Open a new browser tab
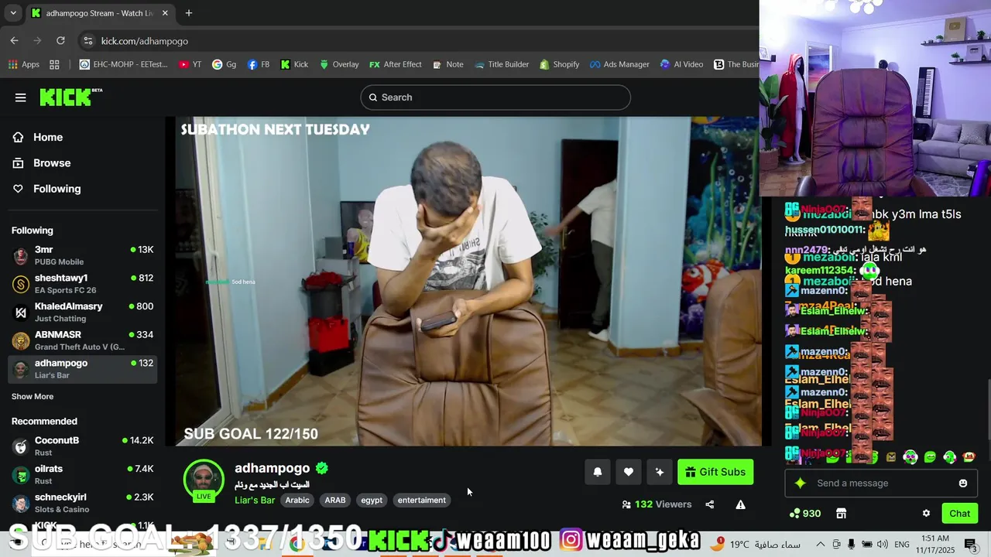The width and height of the screenshot is (991, 557). tap(188, 13)
